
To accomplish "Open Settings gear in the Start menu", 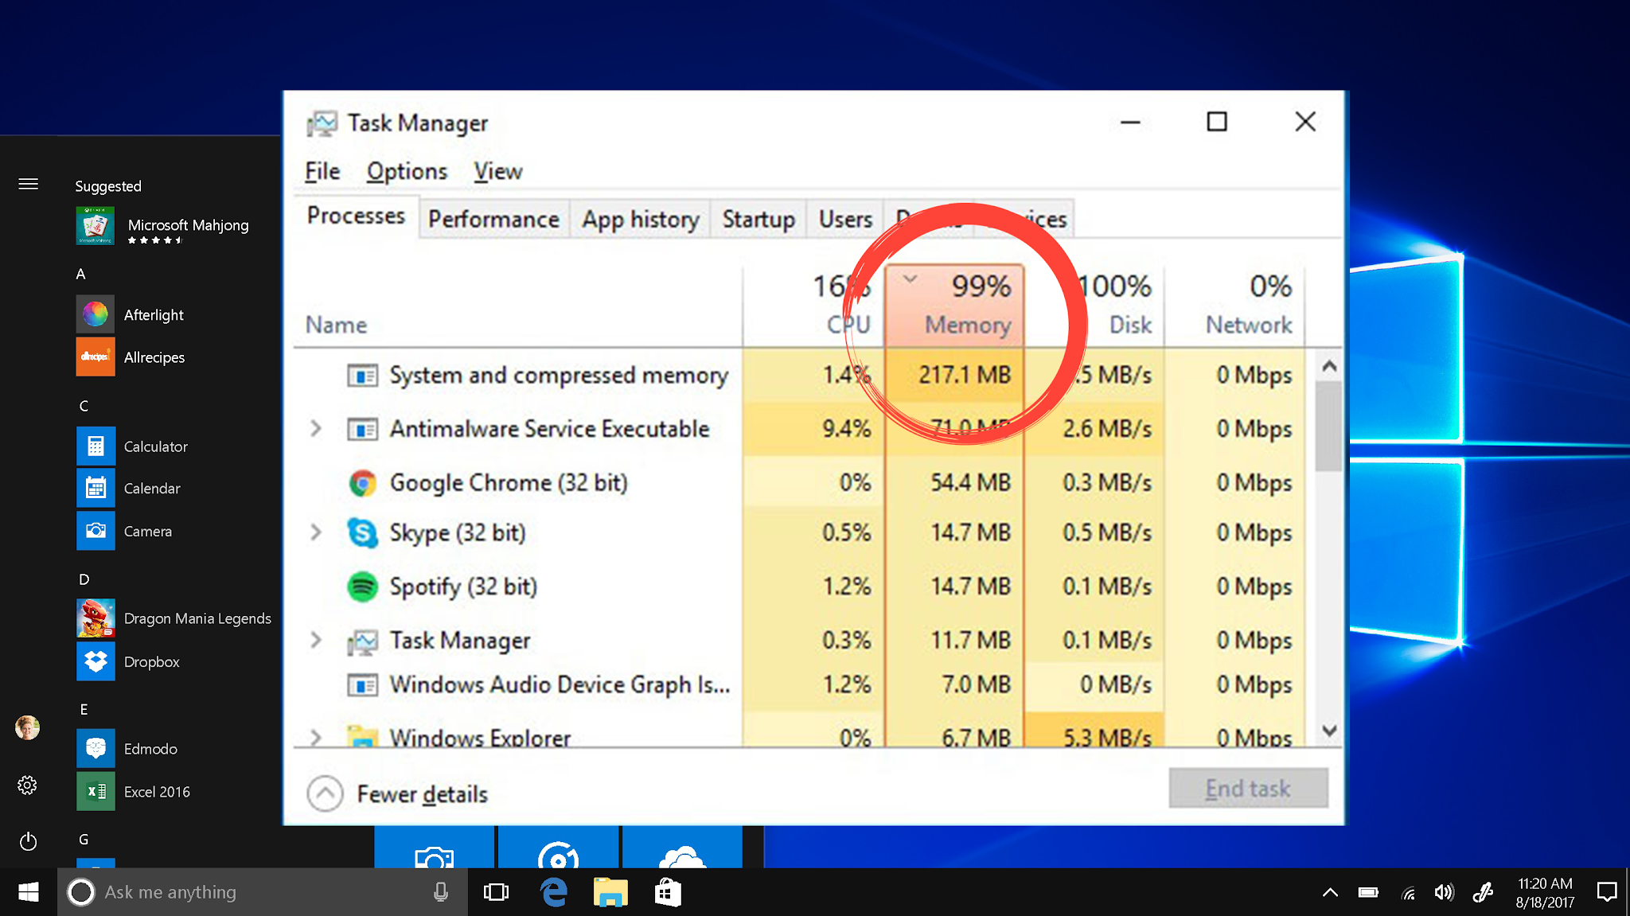I will tap(28, 785).
